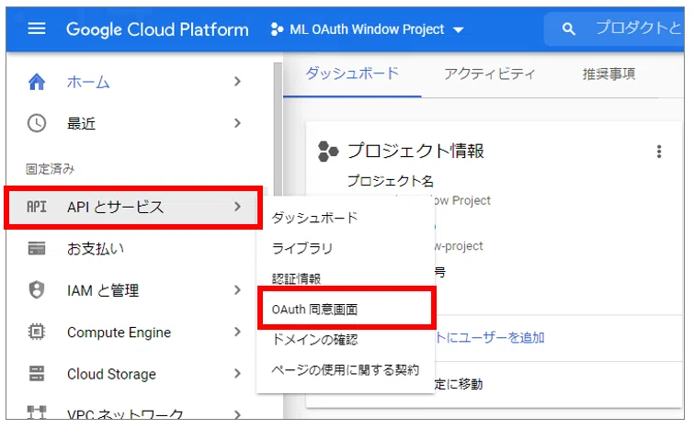Switch to the アクティビティ tab
The height and width of the screenshot is (429, 694).
tap(490, 73)
